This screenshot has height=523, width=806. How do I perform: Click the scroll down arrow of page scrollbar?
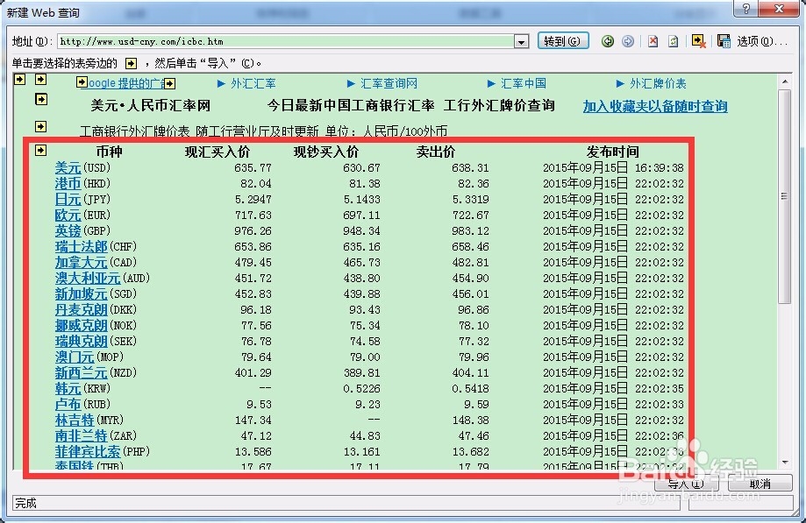tap(784, 462)
